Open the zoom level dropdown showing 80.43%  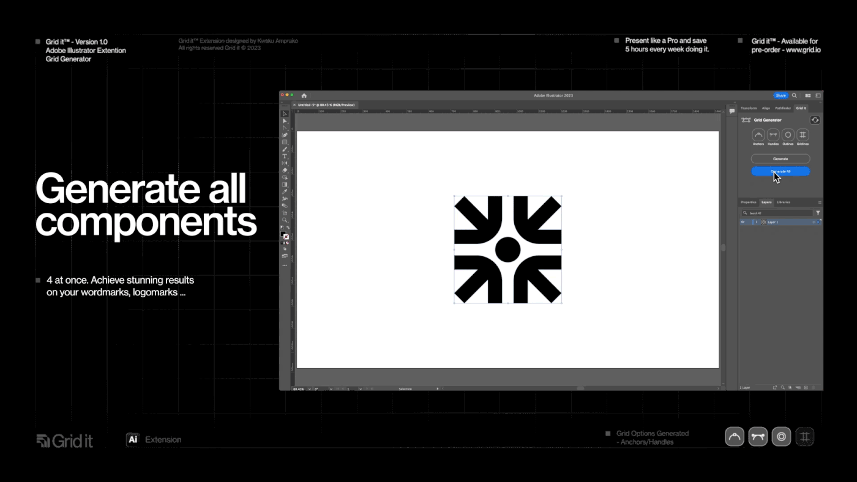coord(310,389)
